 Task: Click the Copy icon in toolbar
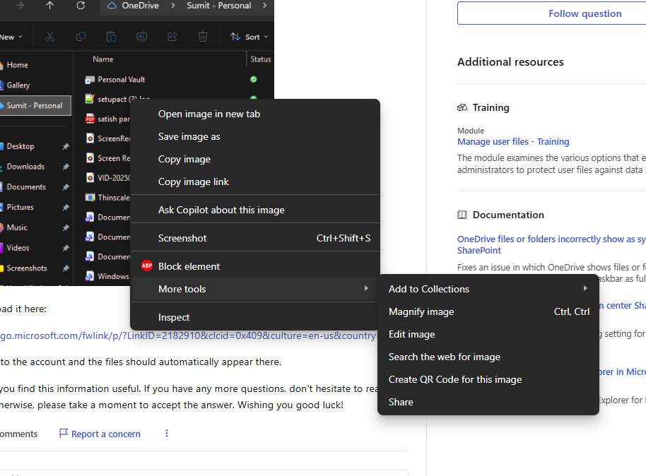coord(81,37)
